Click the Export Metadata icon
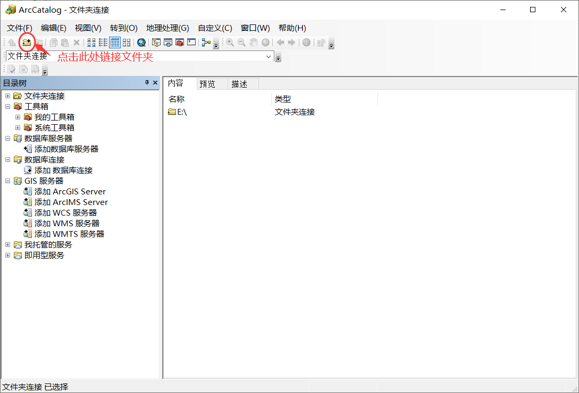The image size is (579, 393). pos(23,69)
